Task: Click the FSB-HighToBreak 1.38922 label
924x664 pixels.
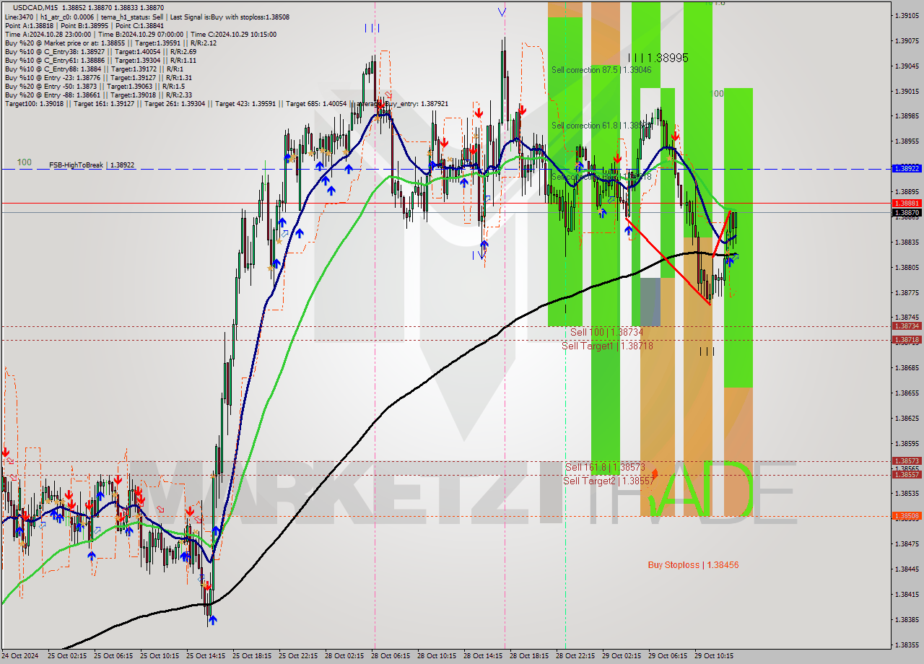Action: click(92, 165)
